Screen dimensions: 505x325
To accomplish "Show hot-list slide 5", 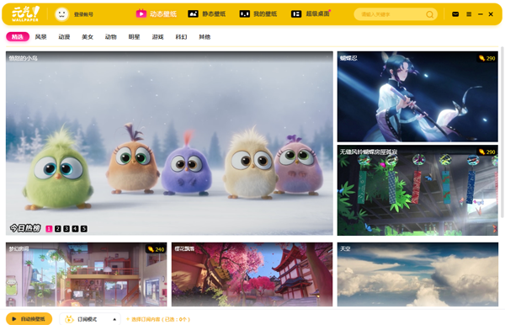I will 83,229.
